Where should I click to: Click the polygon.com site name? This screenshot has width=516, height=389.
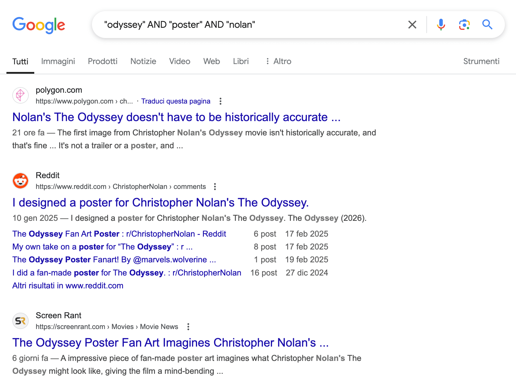tap(59, 90)
